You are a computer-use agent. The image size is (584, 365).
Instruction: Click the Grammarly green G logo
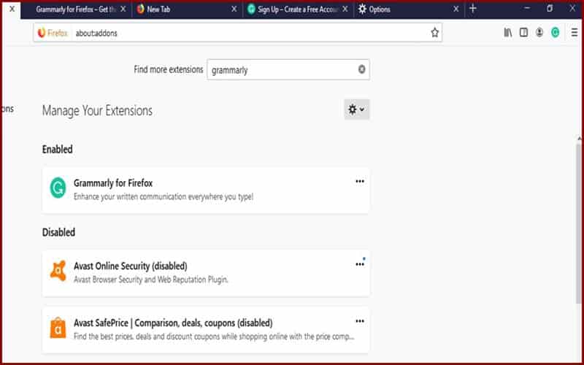click(x=58, y=188)
